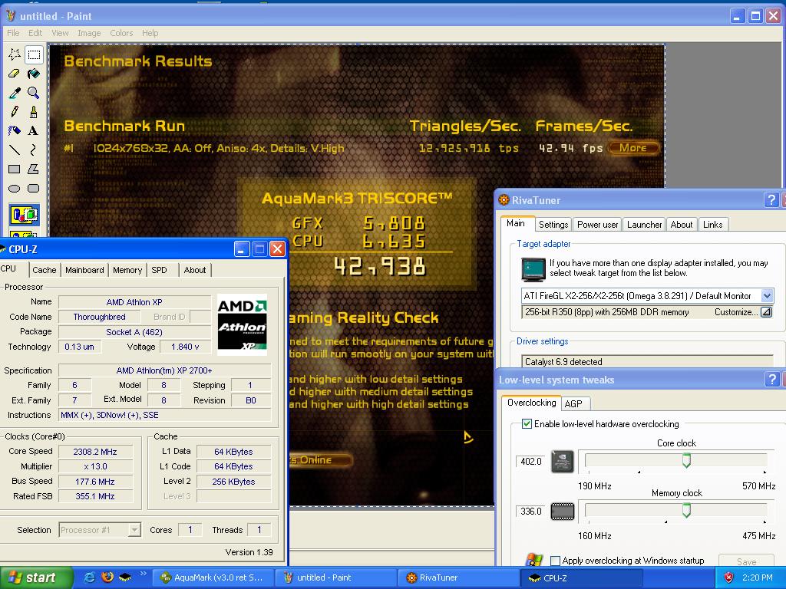Open the Links tab in RivaTuner
This screenshot has height=589, width=786.
[x=712, y=225]
